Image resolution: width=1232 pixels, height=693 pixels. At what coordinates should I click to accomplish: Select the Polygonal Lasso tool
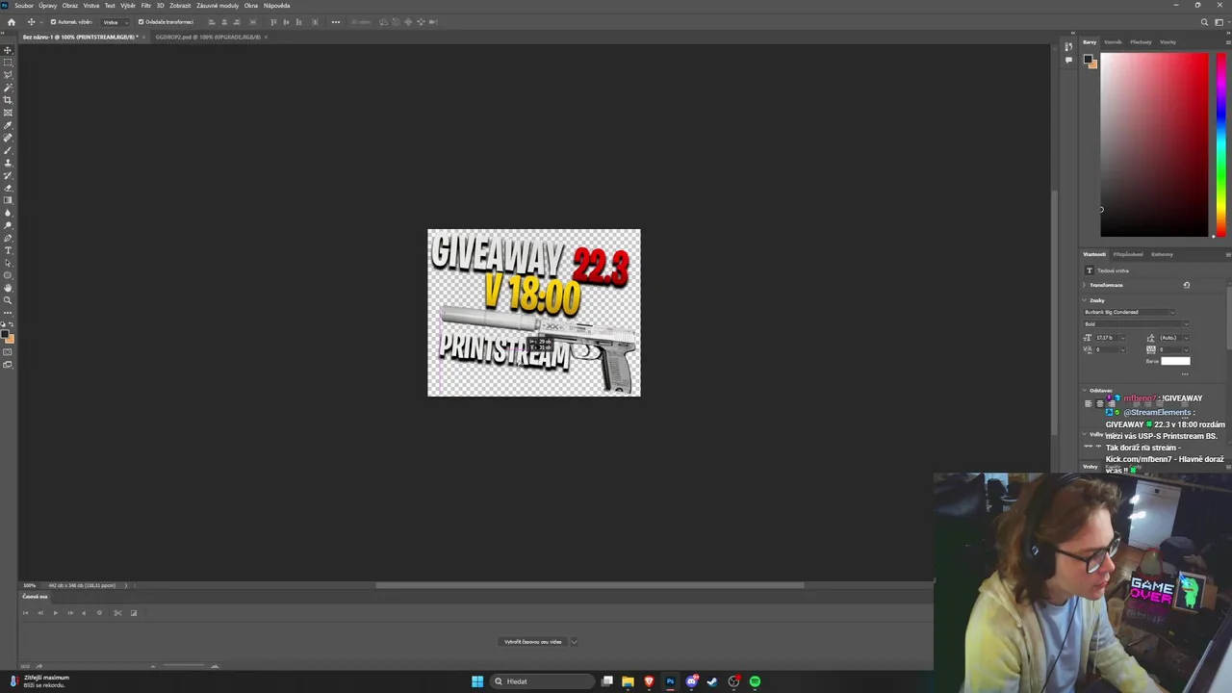pyautogui.click(x=8, y=75)
